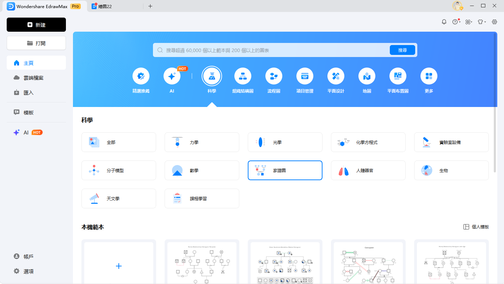This screenshot has width=504, height=284.
Task: Select the AI generator circle icon
Action: click(x=172, y=76)
